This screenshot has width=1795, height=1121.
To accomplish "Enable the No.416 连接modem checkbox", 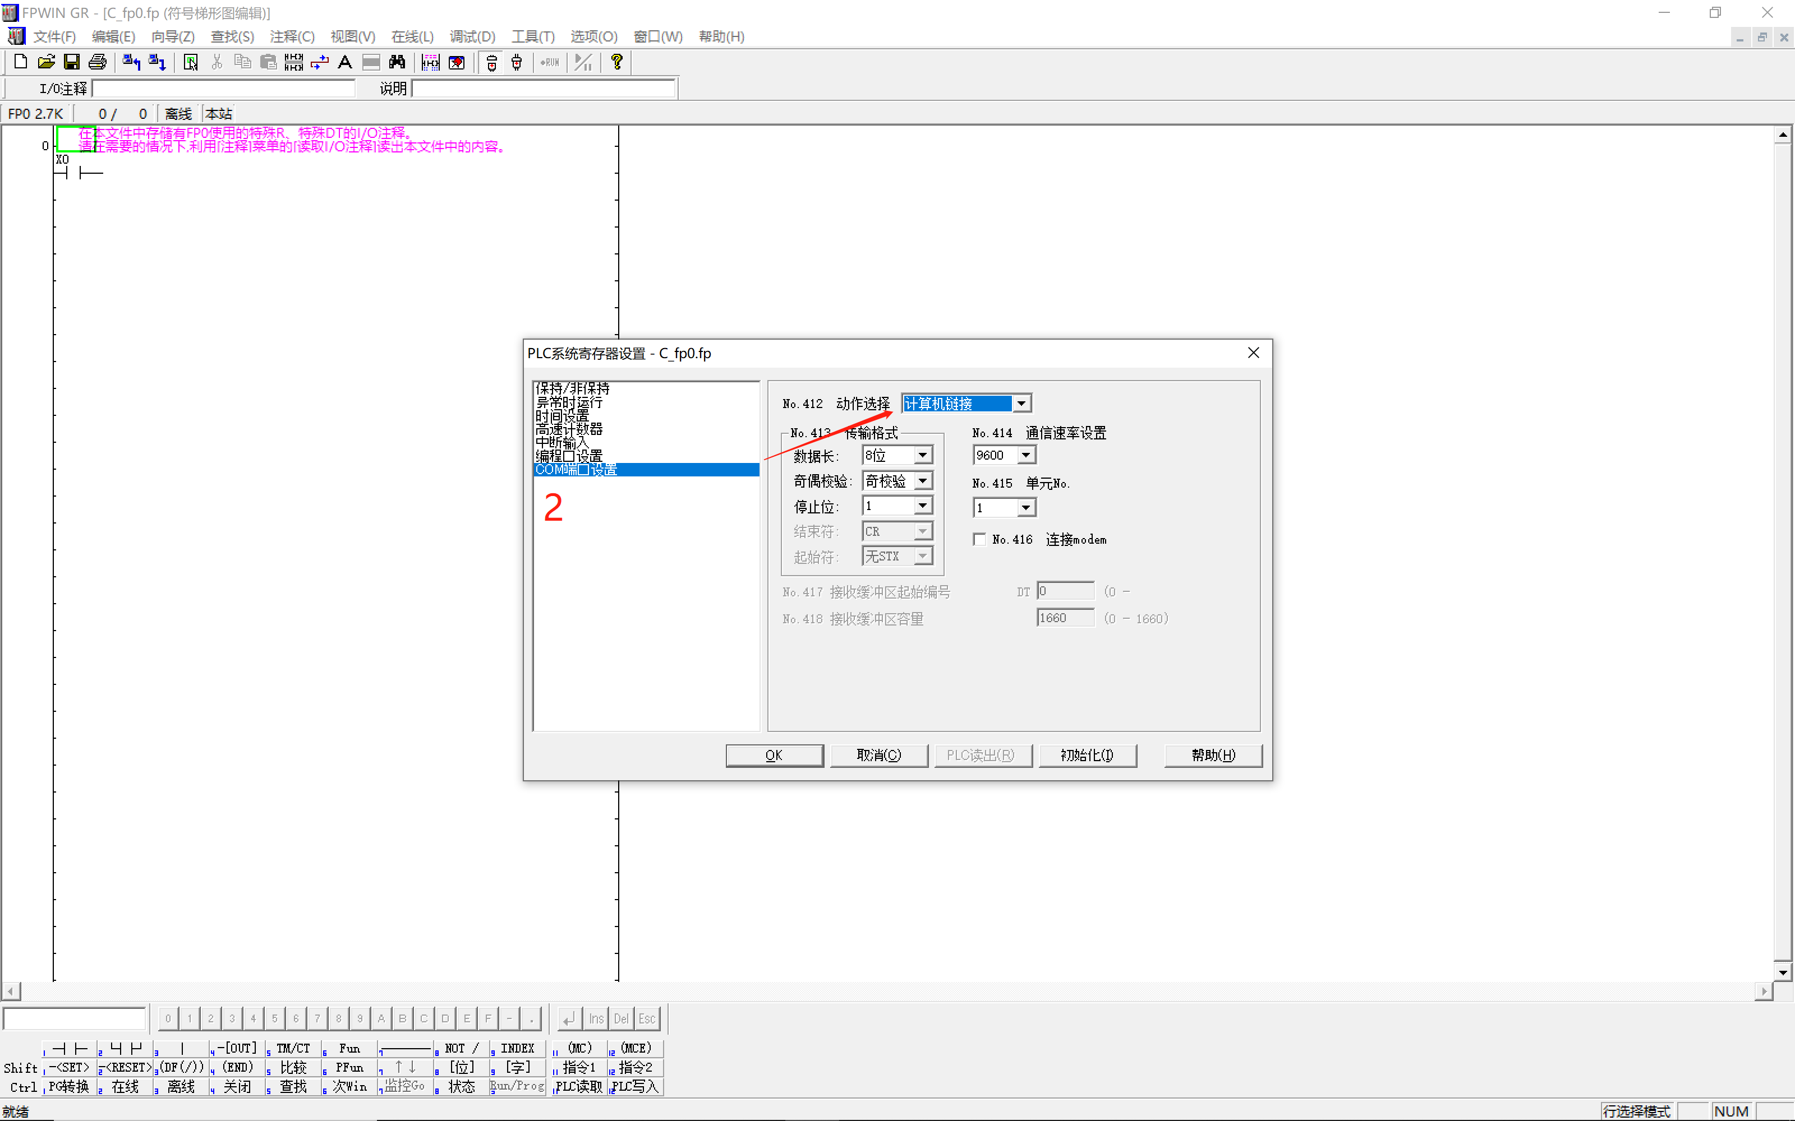I will pos(979,540).
